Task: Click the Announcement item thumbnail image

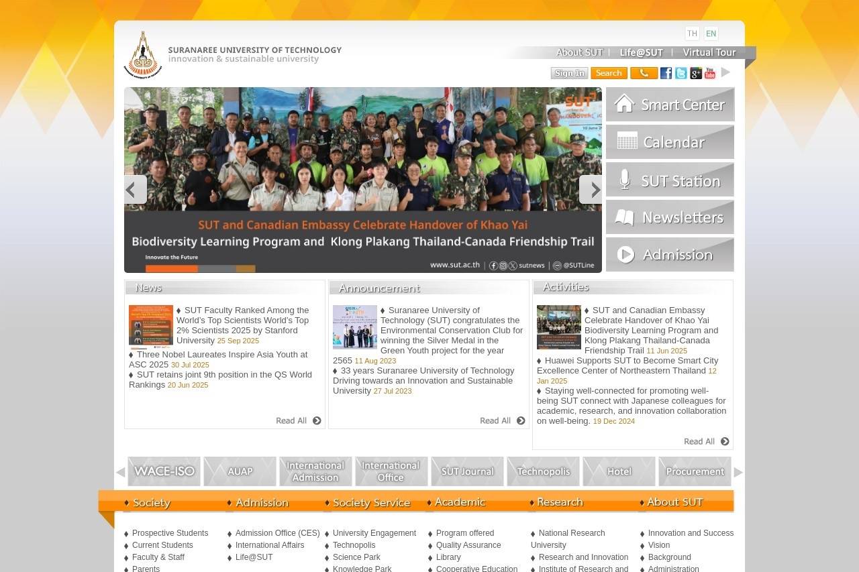Action: coord(355,327)
